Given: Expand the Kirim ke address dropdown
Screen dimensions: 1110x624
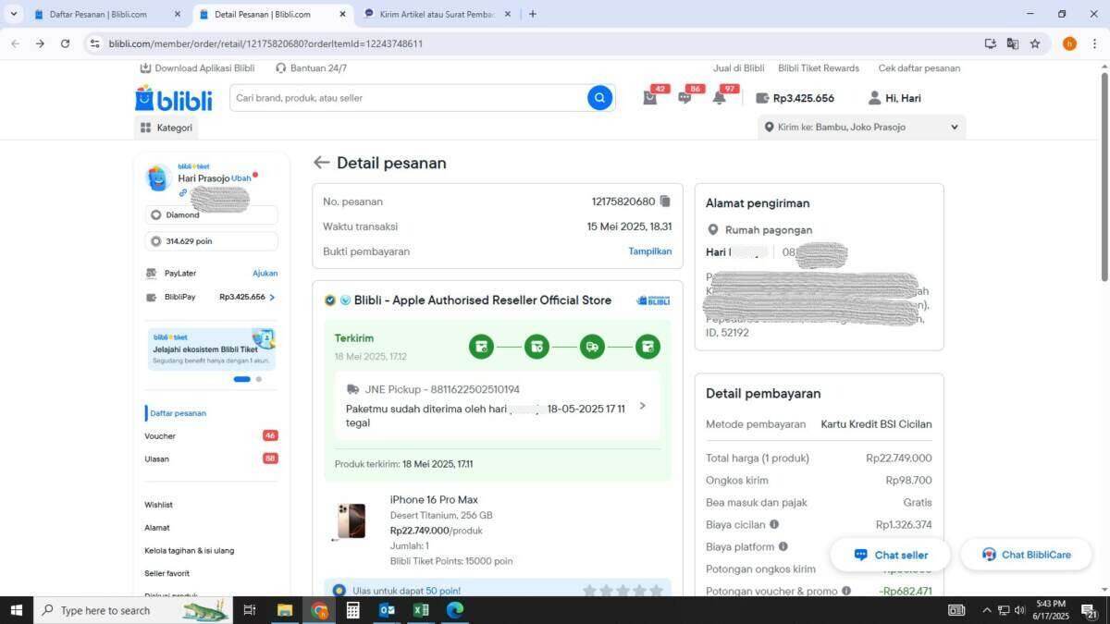Looking at the screenshot, I should (x=955, y=128).
